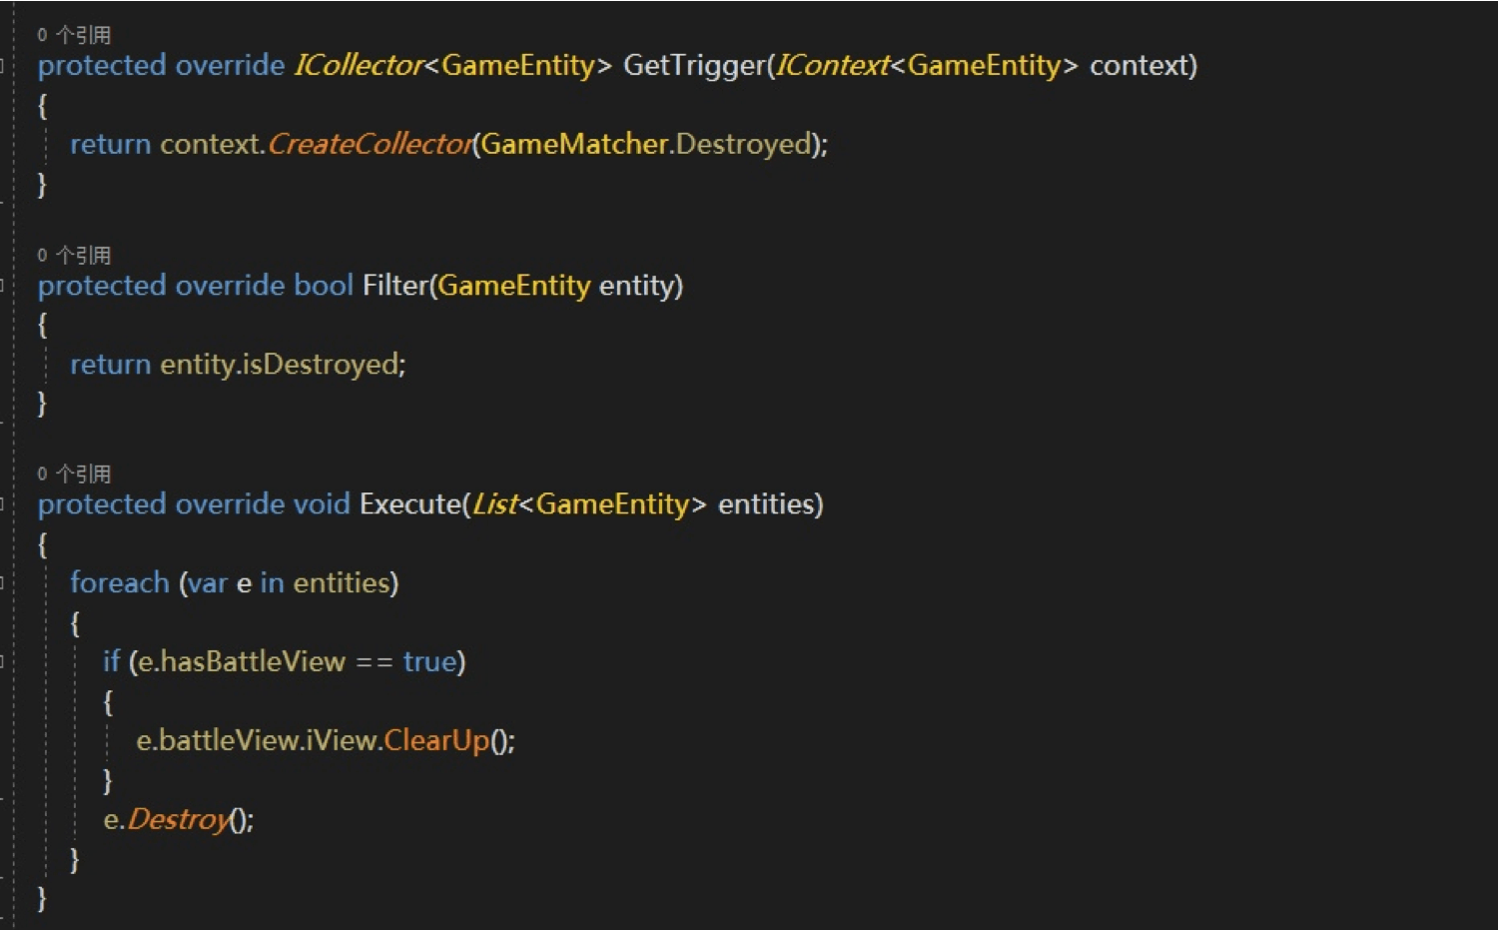Click the var keyword
Screen dimensions: 1498x931
click(x=208, y=583)
